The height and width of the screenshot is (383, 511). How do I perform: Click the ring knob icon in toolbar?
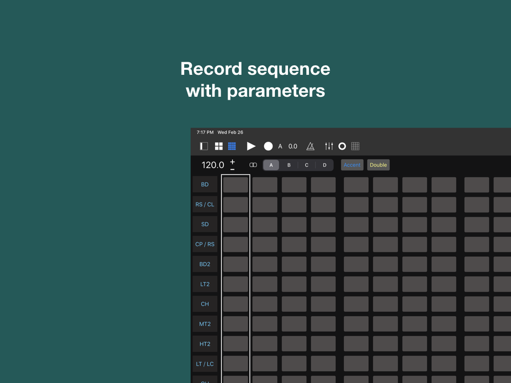[x=342, y=146]
